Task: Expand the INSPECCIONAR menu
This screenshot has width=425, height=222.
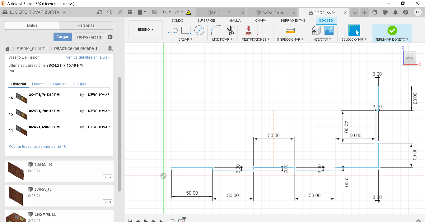Action: [x=290, y=39]
